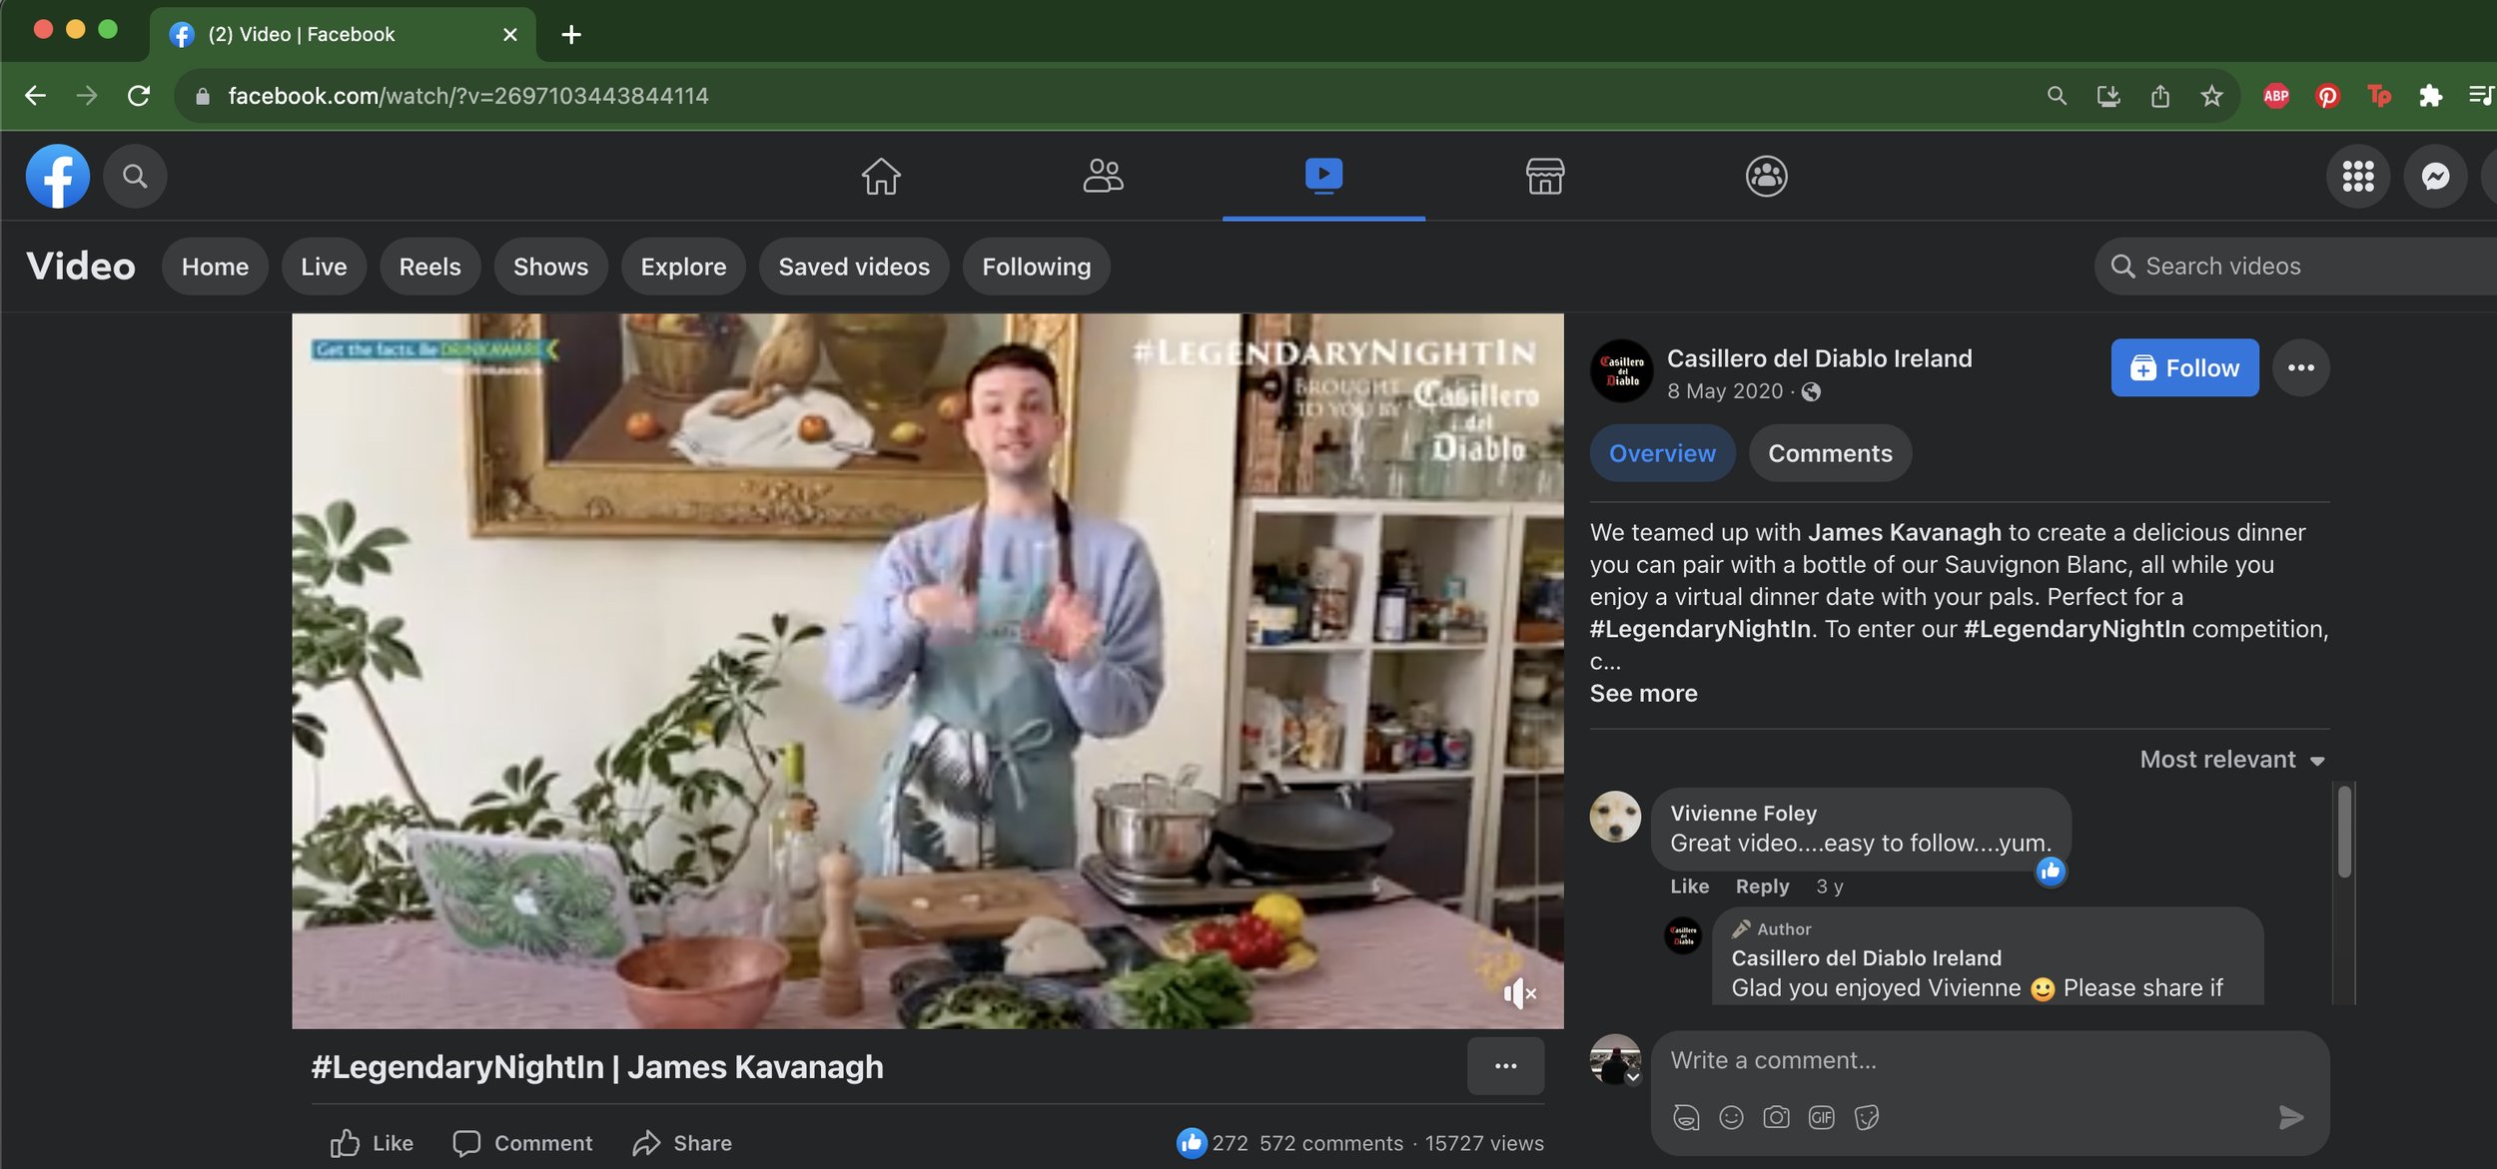
Task: Select the Live video category
Action: pos(324,267)
